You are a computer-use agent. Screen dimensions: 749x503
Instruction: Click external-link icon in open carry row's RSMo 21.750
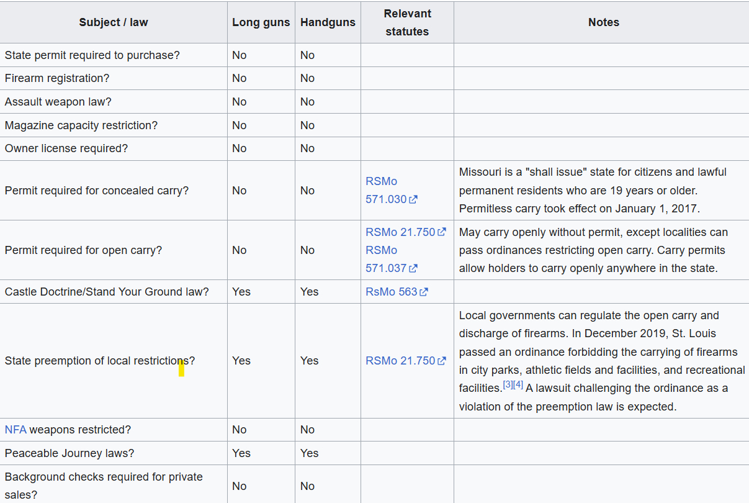tap(442, 232)
